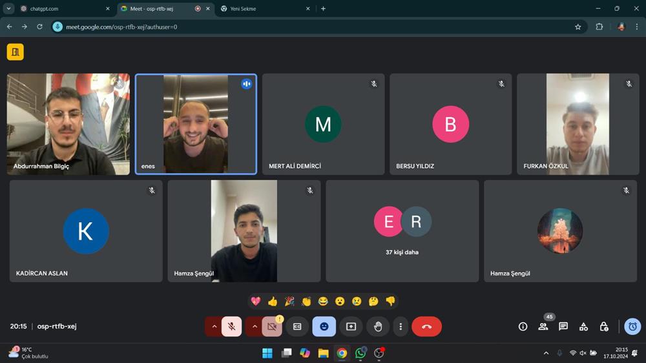Click BERSU YILDIZ participant tile
The height and width of the screenshot is (363, 646).
[x=451, y=124]
